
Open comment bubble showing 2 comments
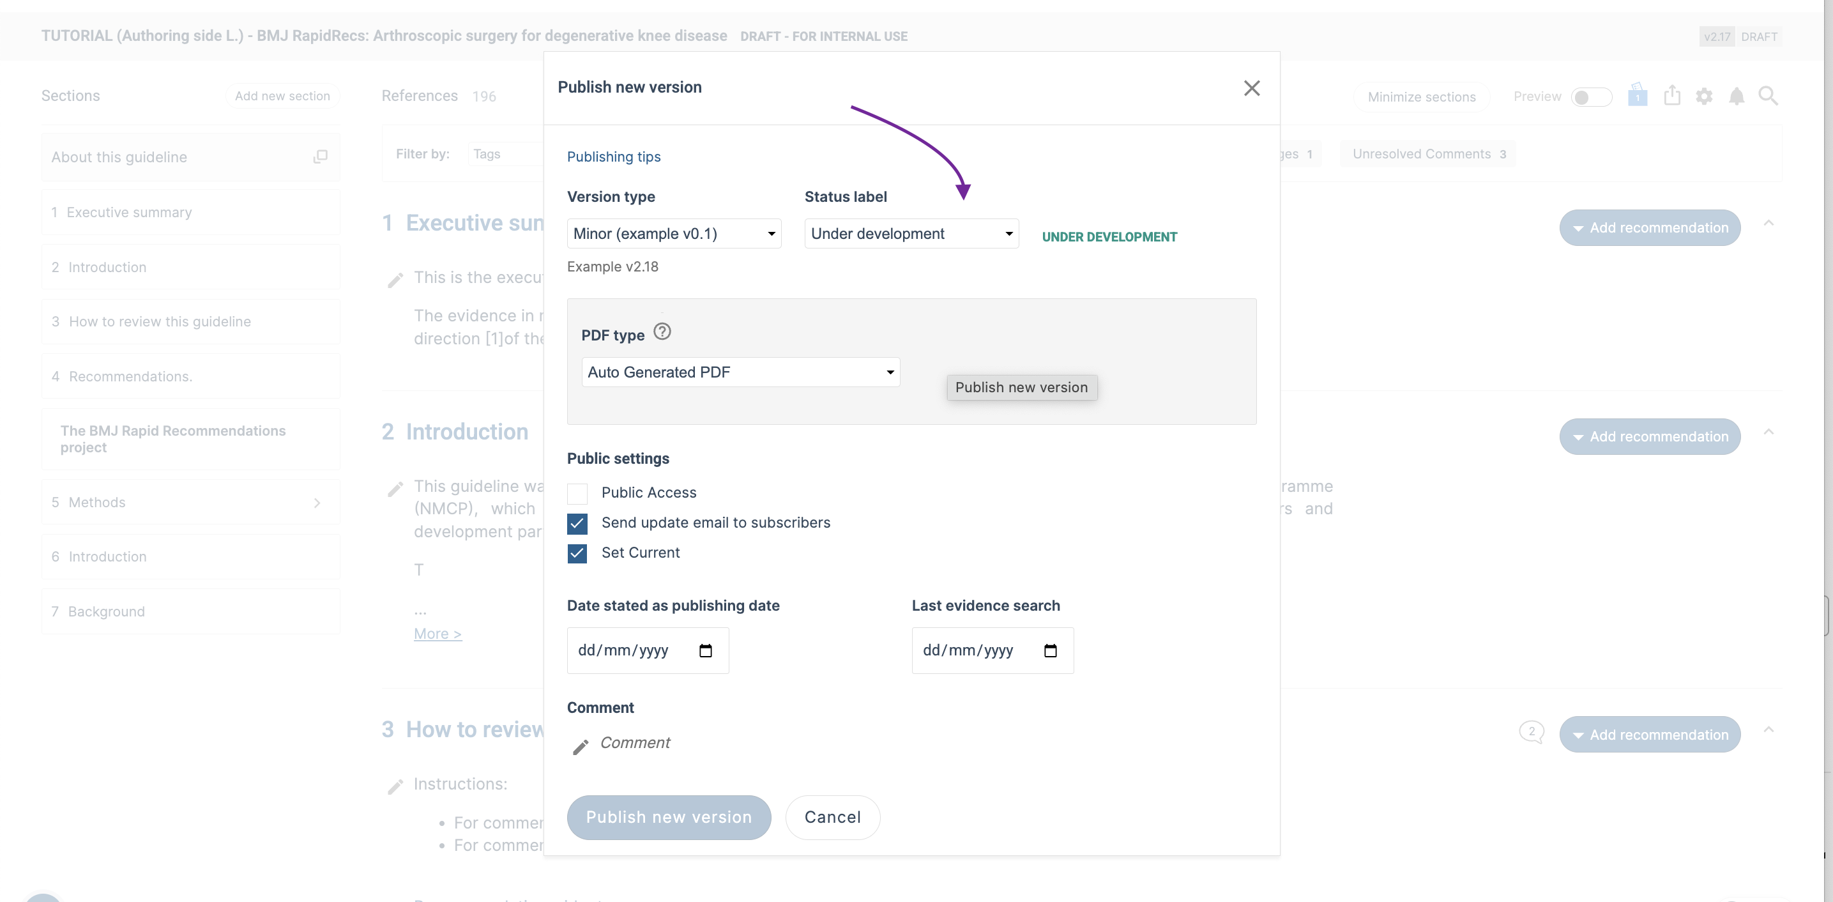1532,732
